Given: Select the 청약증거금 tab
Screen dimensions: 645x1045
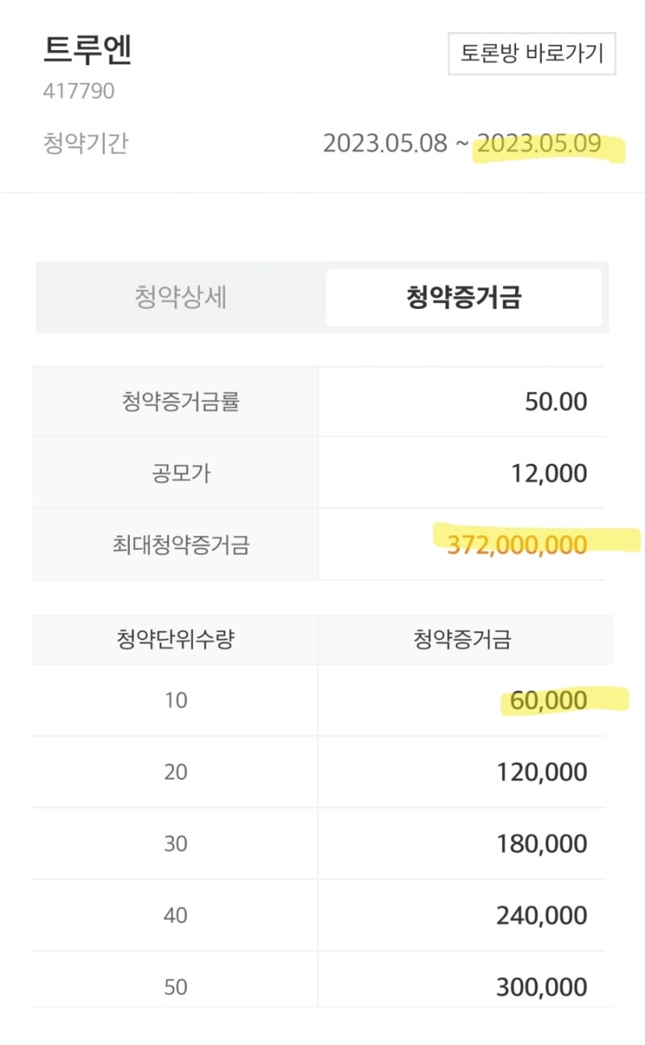Looking at the screenshot, I should pos(464,297).
